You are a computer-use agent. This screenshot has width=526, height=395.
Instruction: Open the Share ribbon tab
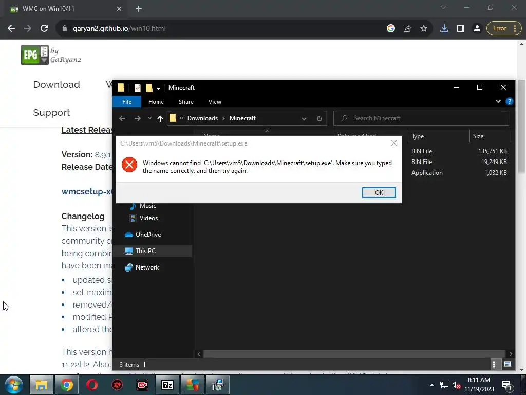pyautogui.click(x=186, y=102)
